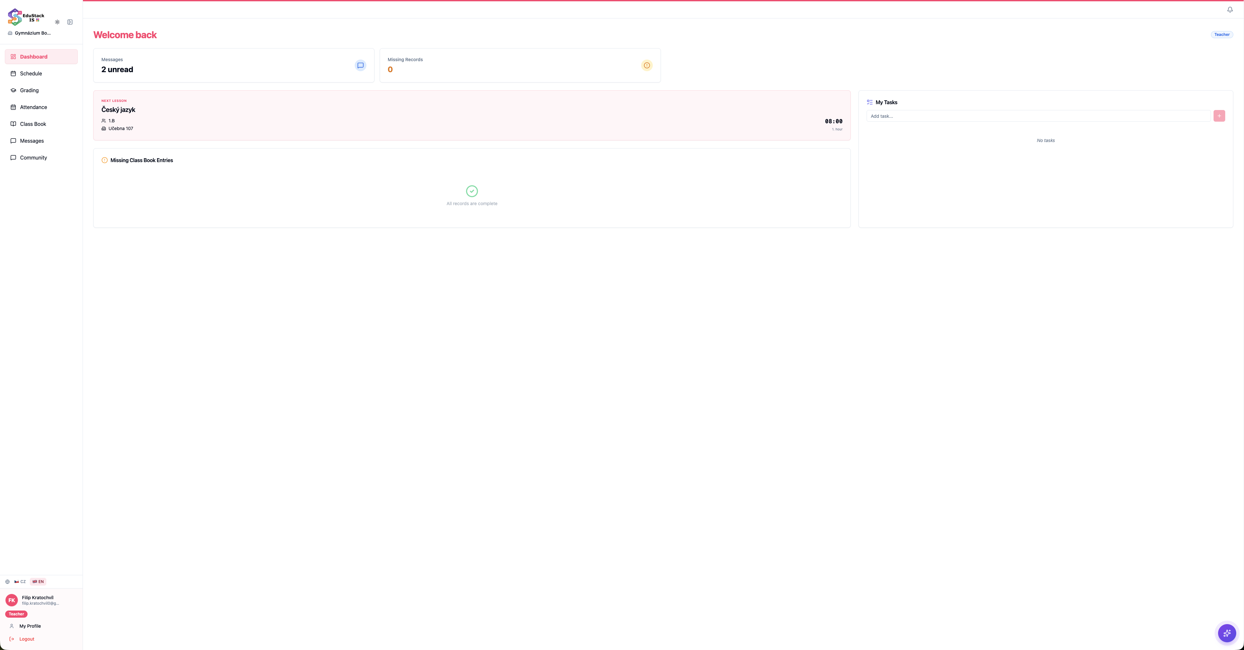Open notifications bell icon
The image size is (1244, 650).
(x=1230, y=10)
